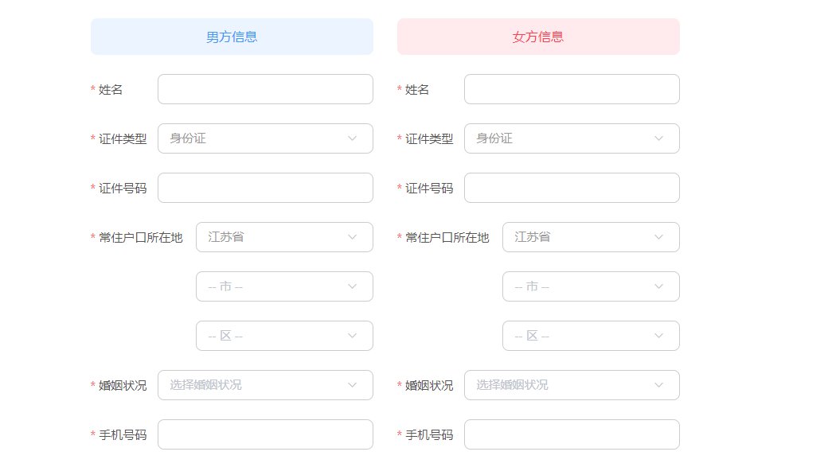The height and width of the screenshot is (475, 828).
Task: Open the 男方 district (区) selector
Action: point(284,336)
